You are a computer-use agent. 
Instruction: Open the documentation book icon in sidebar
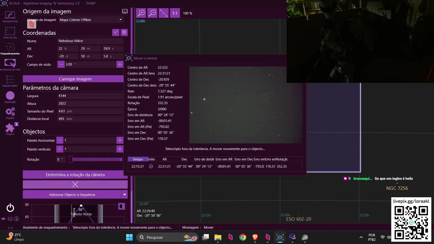pos(10,219)
